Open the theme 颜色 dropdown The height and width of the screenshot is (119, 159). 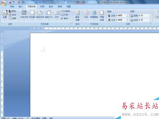click(13, 11)
